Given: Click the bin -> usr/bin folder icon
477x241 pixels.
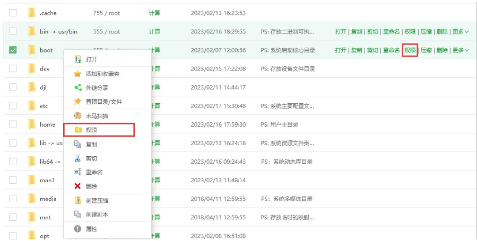Looking at the screenshot, I should coord(31,31).
